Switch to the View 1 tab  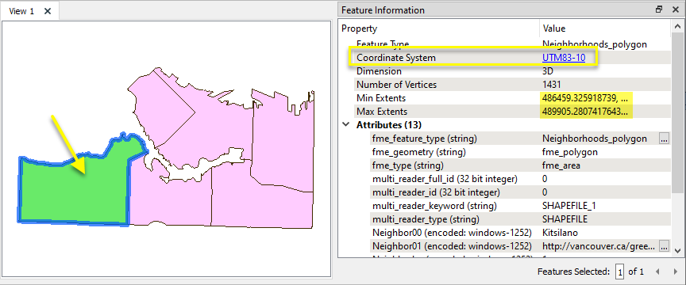pos(21,11)
